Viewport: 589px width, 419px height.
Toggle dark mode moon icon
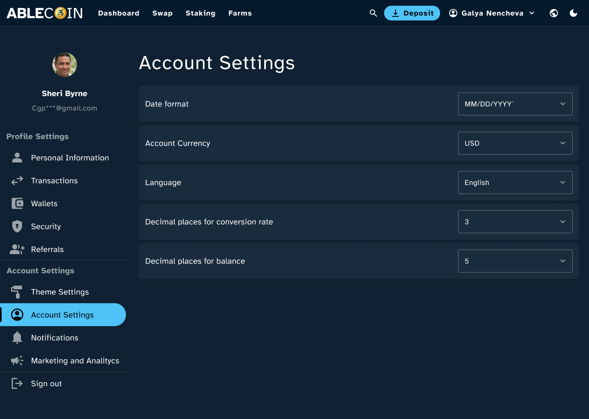tap(573, 13)
